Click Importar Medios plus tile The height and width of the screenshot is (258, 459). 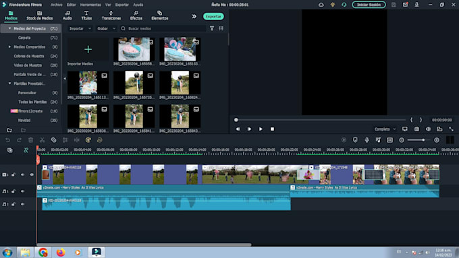[x=88, y=49]
